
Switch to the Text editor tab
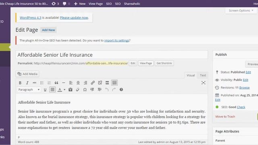click(203, 75)
